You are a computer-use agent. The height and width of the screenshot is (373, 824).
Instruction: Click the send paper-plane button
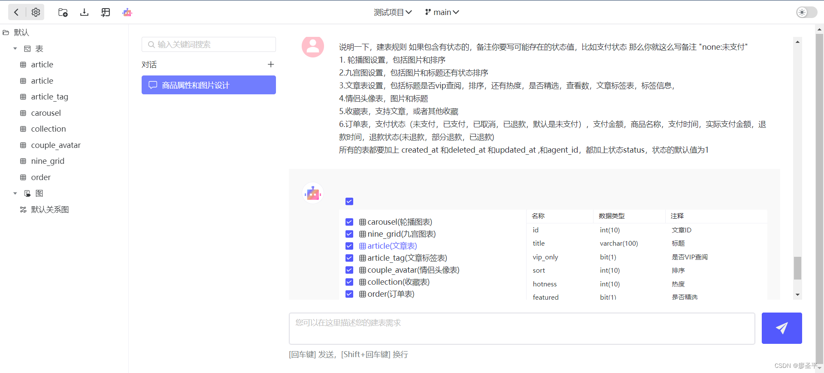(x=782, y=328)
